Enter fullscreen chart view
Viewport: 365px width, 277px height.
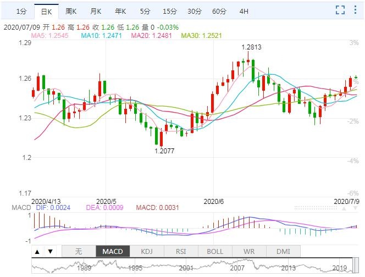pyautogui.click(x=340, y=10)
